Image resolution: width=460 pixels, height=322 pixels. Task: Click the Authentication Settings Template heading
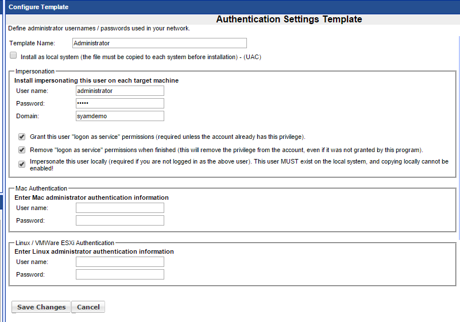click(x=289, y=20)
